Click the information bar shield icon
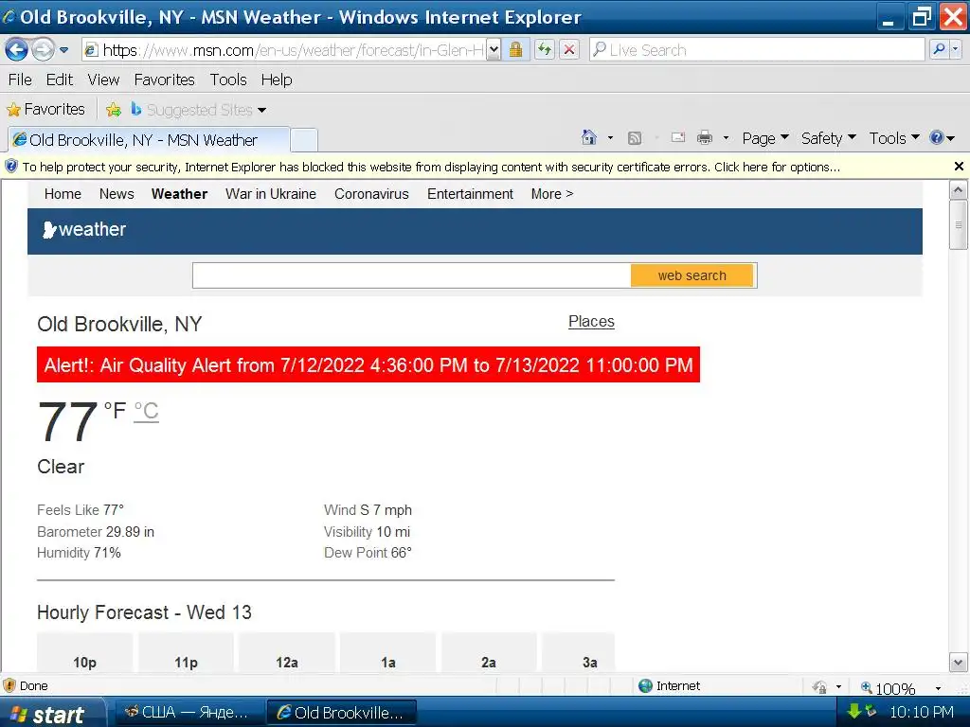The image size is (970, 727). pyautogui.click(x=11, y=167)
